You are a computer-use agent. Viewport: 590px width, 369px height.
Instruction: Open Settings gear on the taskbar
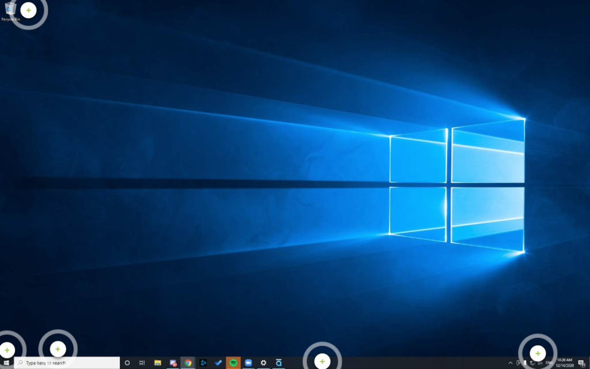(x=263, y=363)
